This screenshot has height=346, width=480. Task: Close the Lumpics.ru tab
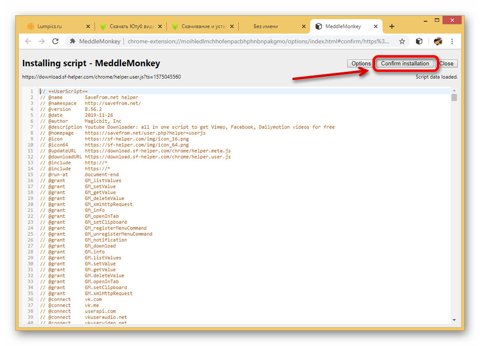pos(88,26)
